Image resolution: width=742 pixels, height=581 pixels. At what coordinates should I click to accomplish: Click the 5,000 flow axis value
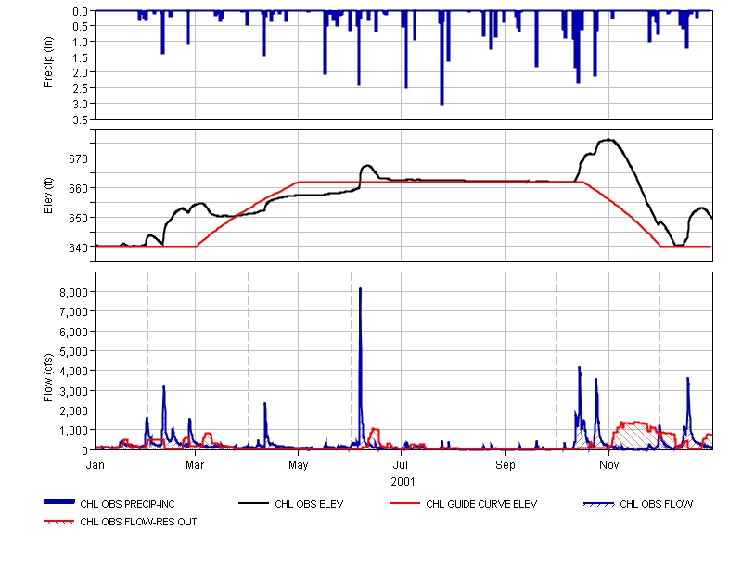pos(74,352)
